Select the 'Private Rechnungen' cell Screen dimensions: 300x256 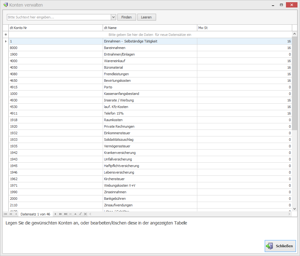coord(150,126)
